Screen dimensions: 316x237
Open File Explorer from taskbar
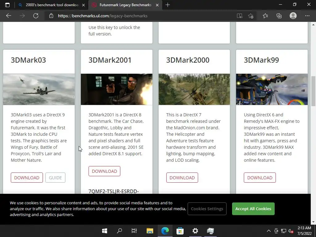150,231
